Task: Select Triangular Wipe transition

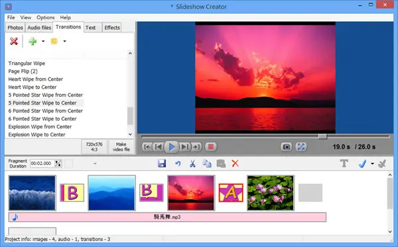Action: 27,64
